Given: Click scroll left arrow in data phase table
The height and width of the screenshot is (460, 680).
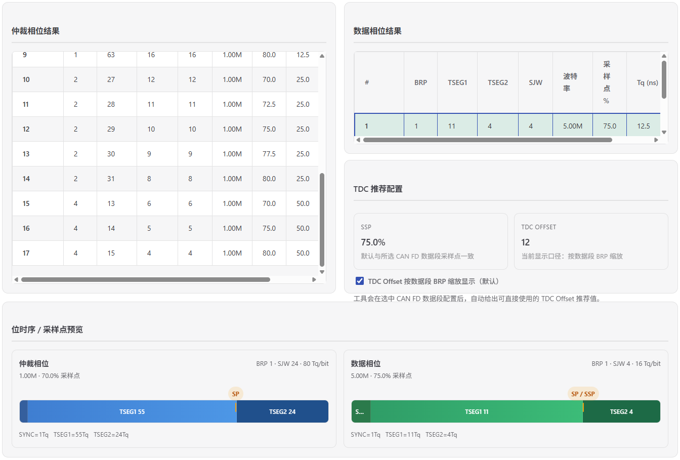Looking at the screenshot, I should 358,140.
